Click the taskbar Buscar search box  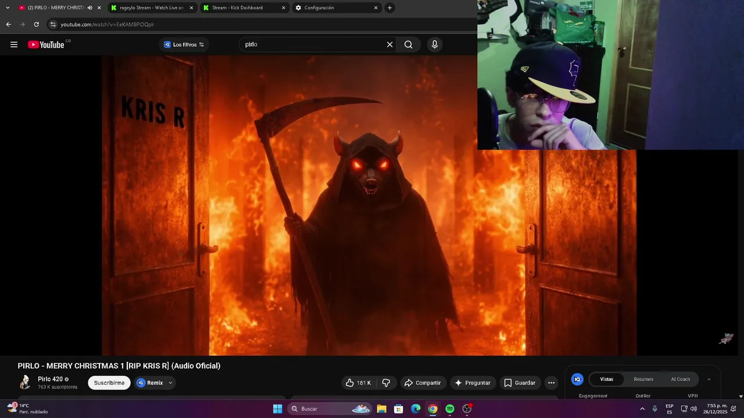(330, 409)
